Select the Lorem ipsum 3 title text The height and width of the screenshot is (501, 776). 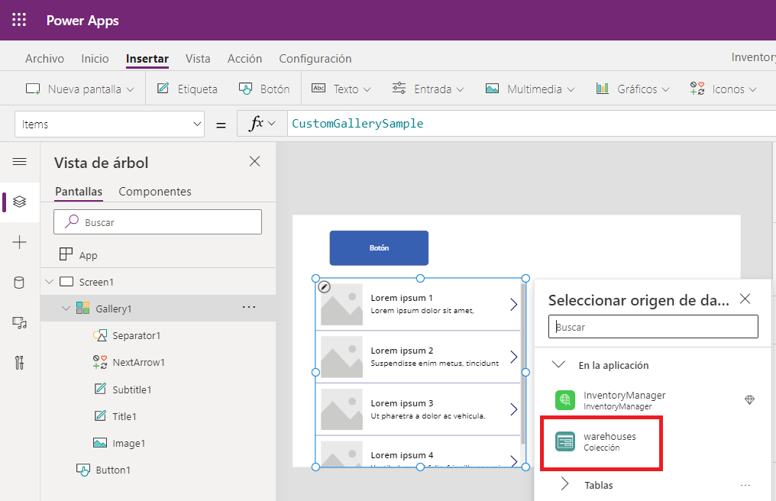402,403
